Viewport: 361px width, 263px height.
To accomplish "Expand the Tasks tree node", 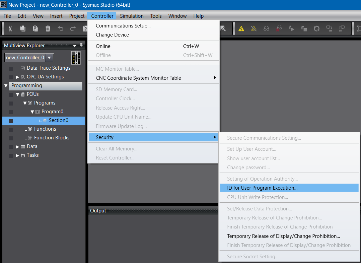I will coord(17,155).
